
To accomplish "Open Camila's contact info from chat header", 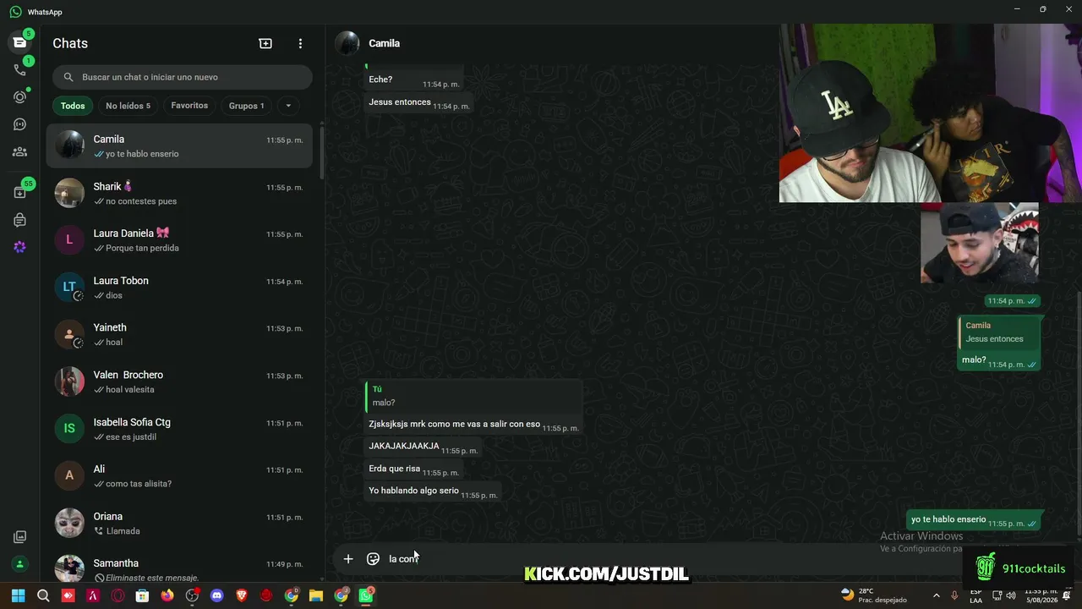I will pyautogui.click(x=385, y=43).
